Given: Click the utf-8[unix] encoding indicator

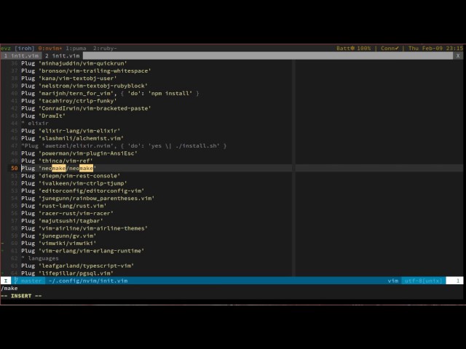Looking at the screenshot, I should (x=424, y=281).
